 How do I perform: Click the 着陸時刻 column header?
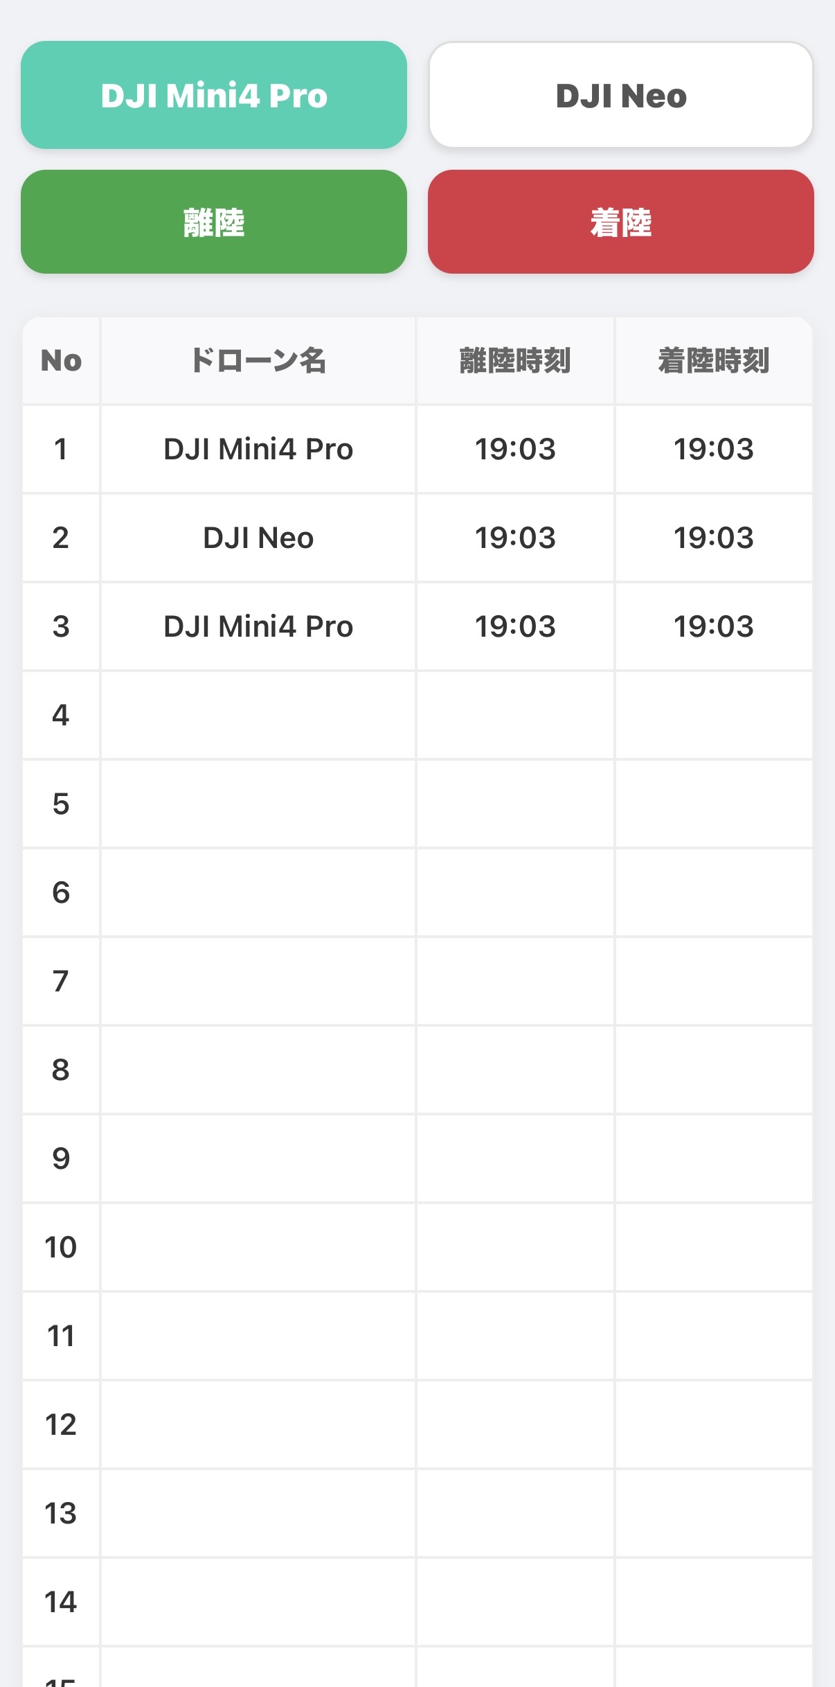[x=713, y=361]
